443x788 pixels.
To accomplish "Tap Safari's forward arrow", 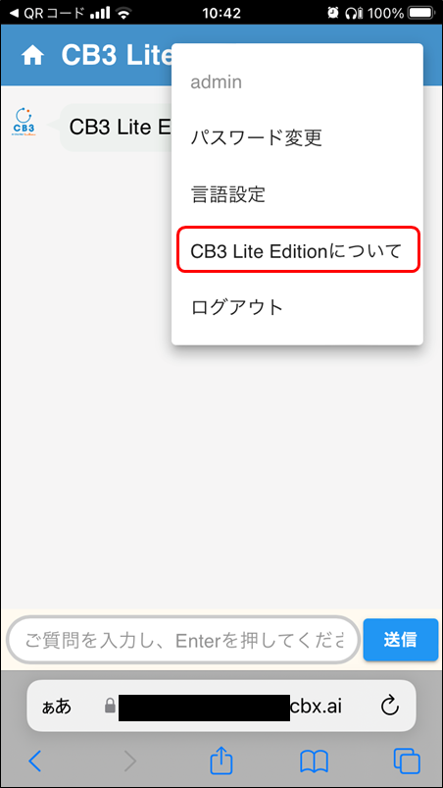I will (130, 762).
